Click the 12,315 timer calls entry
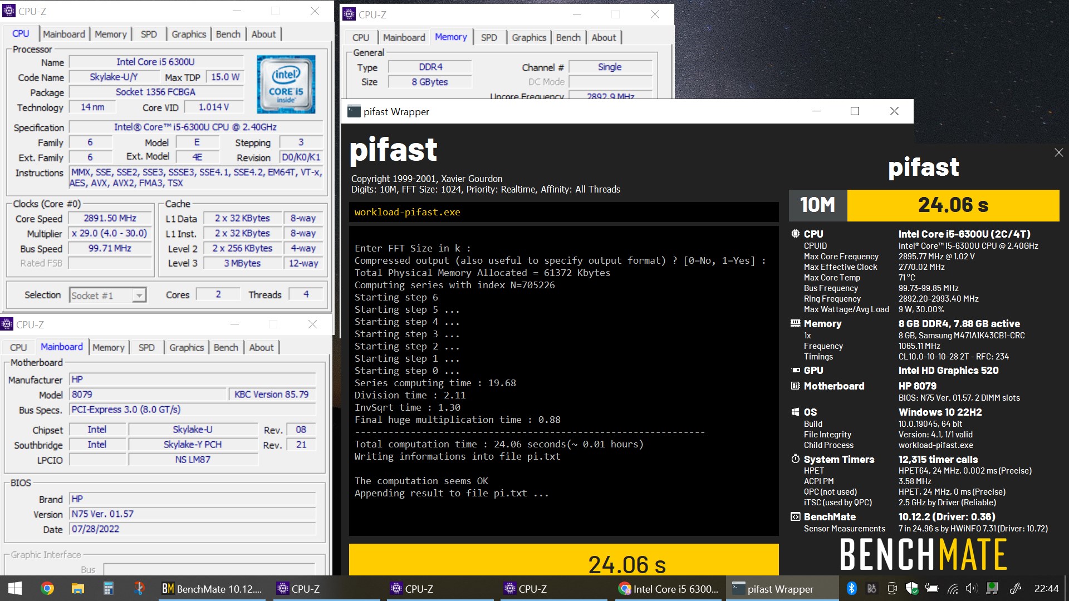 click(938, 460)
